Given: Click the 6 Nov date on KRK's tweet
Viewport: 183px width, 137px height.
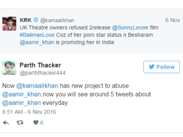Looking at the screenshot, I should pyautogui.click(x=173, y=20).
